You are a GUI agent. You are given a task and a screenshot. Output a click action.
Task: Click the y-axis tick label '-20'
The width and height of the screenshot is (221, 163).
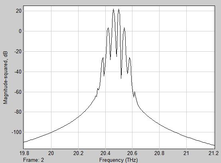pos(18,52)
